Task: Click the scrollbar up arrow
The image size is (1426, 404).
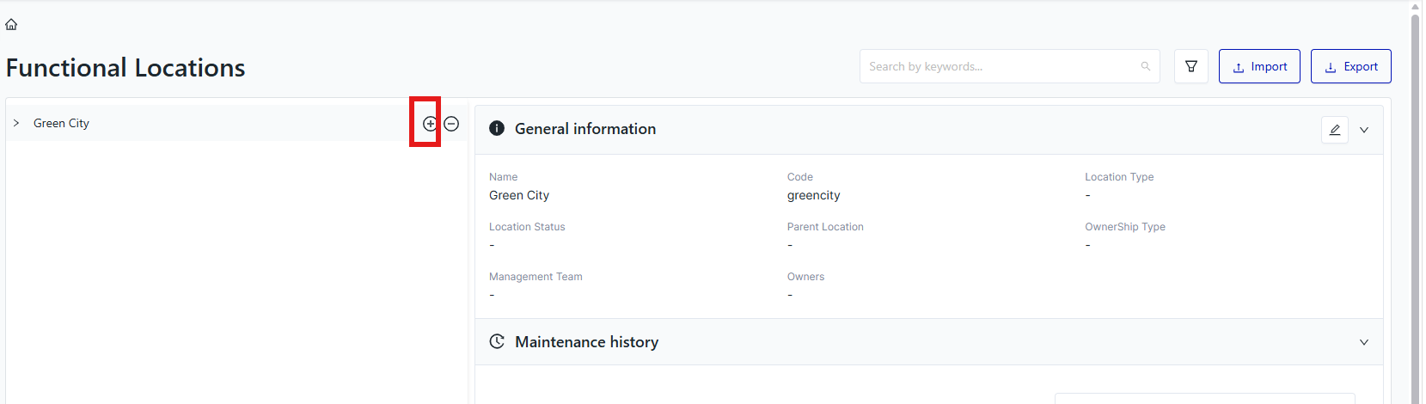Action: pos(1416,7)
